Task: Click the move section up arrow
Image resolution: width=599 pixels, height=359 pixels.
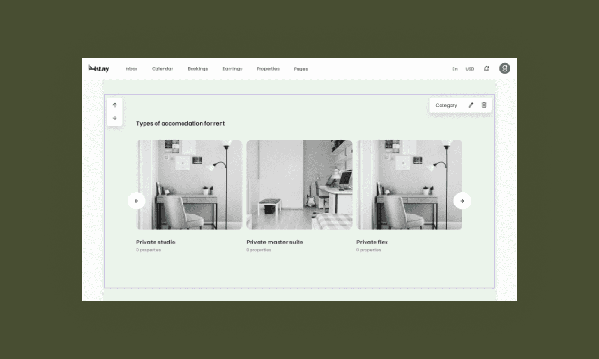Action: pyautogui.click(x=114, y=105)
